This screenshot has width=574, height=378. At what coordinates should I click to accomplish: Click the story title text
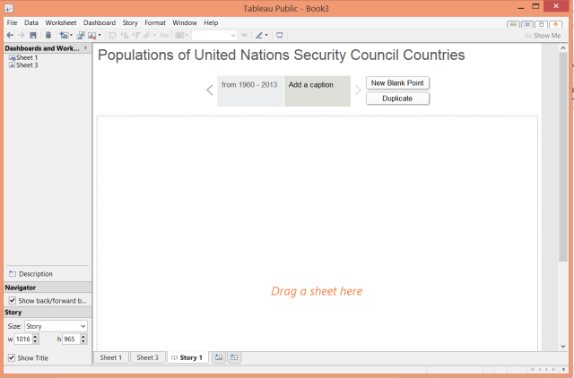coord(281,55)
